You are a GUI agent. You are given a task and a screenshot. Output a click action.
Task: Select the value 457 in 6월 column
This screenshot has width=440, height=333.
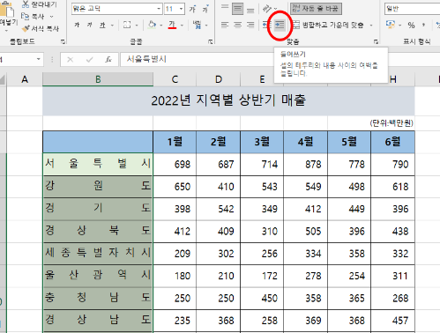tap(392, 321)
